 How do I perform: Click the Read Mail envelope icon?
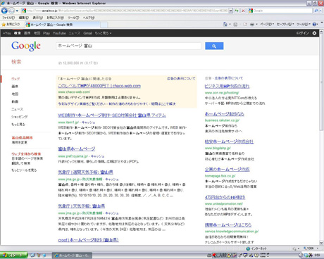point(245,25)
